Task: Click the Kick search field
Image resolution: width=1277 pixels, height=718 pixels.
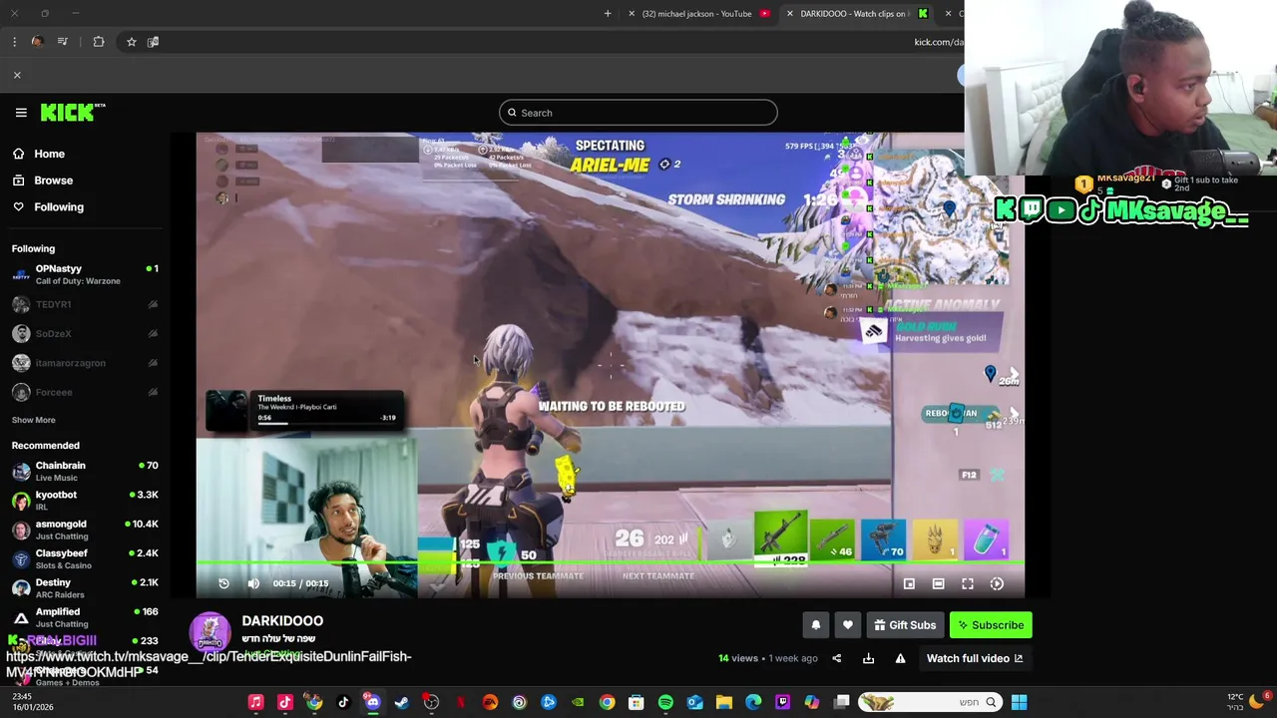Action: (x=638, y=113)
